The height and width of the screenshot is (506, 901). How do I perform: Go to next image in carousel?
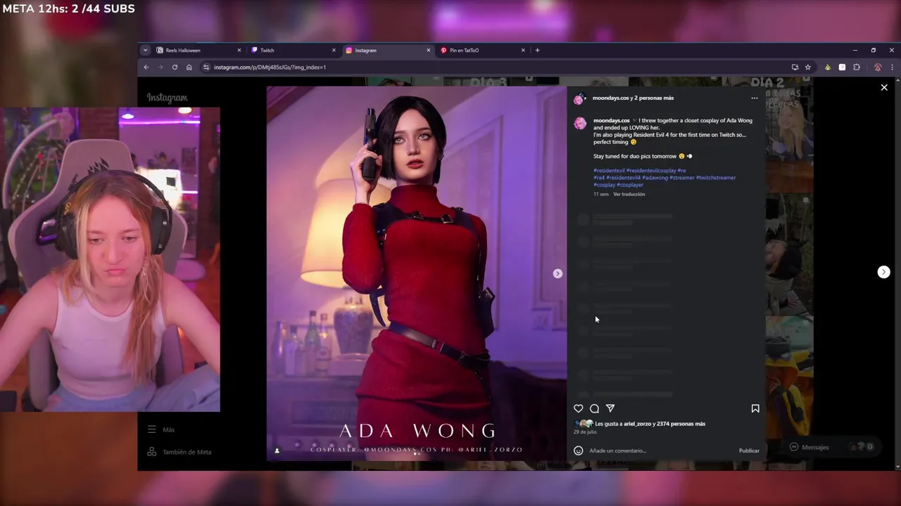pyautogui.click(x=557, y=273)
